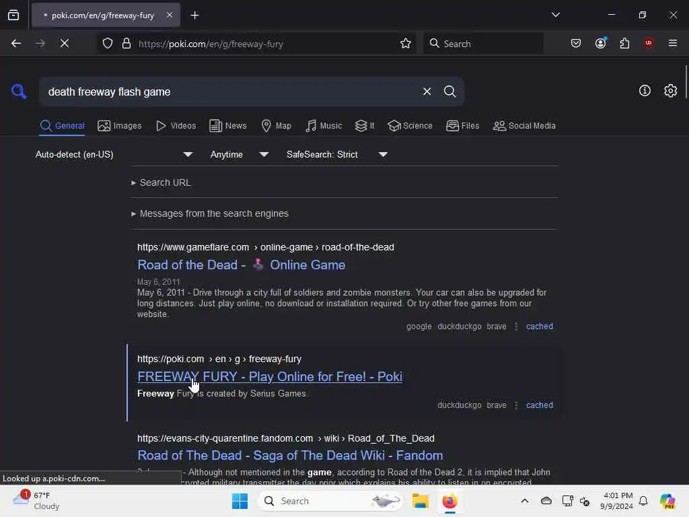This screenshot has height=517, width=689.
Task: Go back with the browser back arrow
Action: coord(16,43)
